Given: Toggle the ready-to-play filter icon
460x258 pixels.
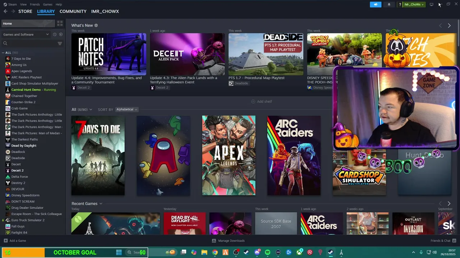Looking at the screenshot, I should pyautogui.click(x=61, y=34).
